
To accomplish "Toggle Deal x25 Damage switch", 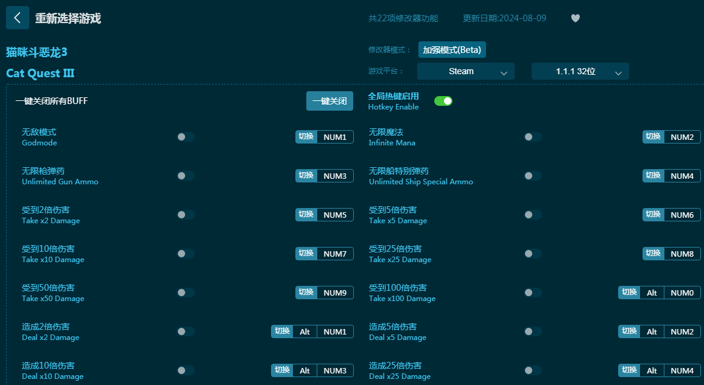I will 533,370.
